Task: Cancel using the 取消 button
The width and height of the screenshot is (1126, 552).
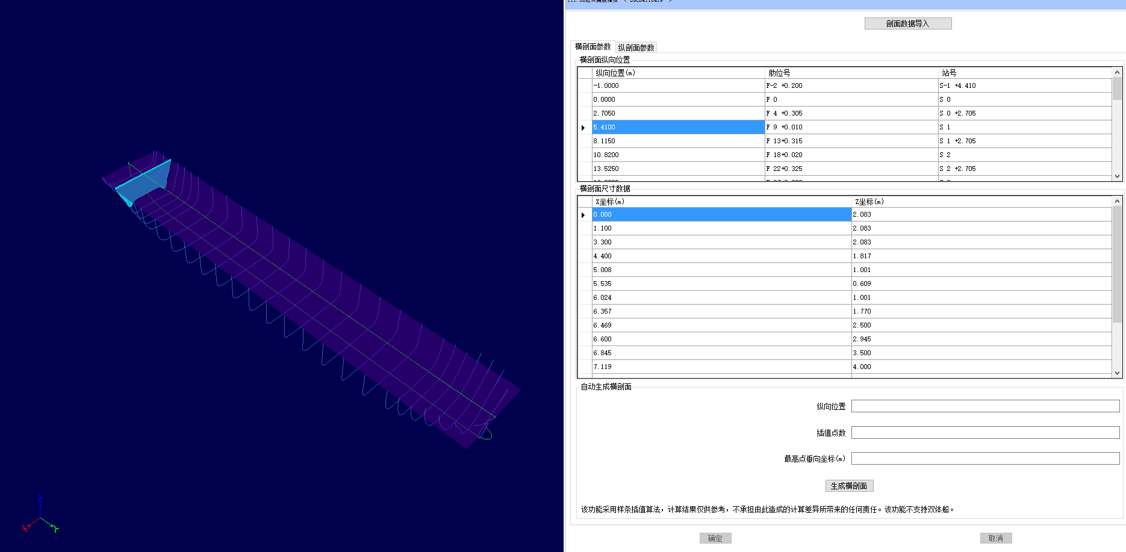Action: tap(995, 538)
